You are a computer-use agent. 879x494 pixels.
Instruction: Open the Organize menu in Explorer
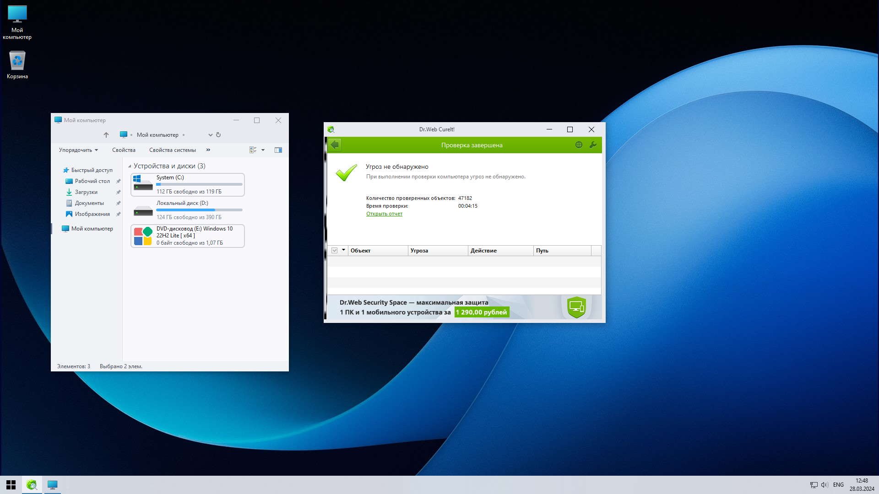[78, 150]
